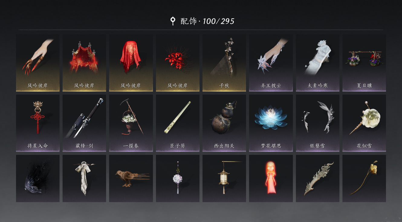Image resolution: width=402 pixels, height=222 pixels.
Task: Select the wooden bird accessory
Action: pyautogui.click(x=131, y=178)
